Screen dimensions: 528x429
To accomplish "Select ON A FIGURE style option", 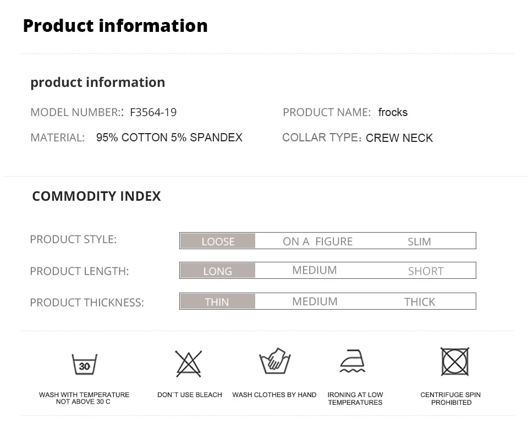I will [x=317, y=241].
